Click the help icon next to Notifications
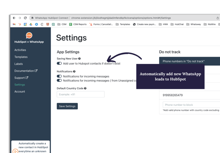Image resolution: width=220 pixels, height=153 pixels. click(x=74, y=72)
